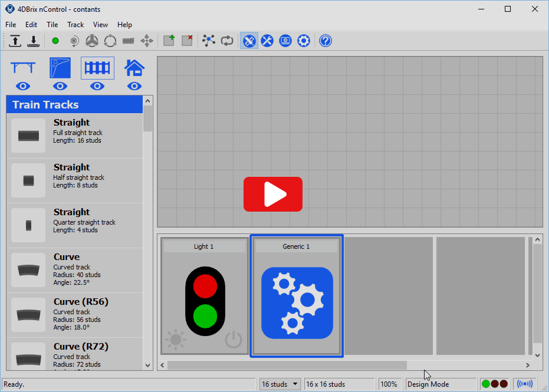The width and height of the screenshot is (549, 392).
Task: Click track list scroll down arrow
Action: (x=148, y=365)
